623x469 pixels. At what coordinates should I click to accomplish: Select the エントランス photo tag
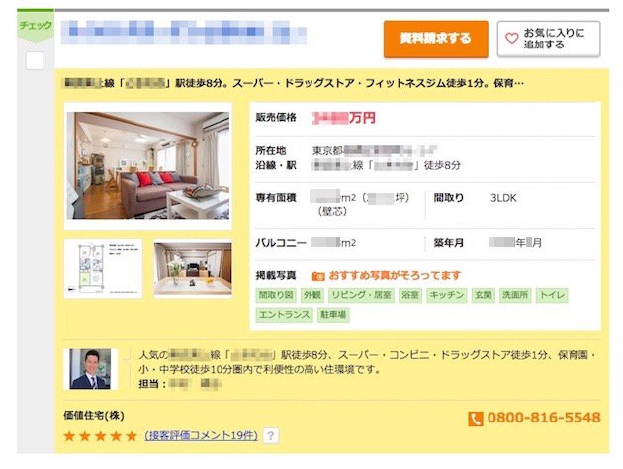pyautogui.click(x=284, y=315)
